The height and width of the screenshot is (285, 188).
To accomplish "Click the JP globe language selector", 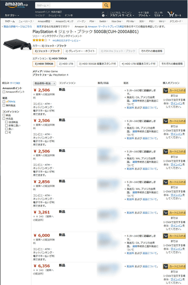I will click(103, 14).
